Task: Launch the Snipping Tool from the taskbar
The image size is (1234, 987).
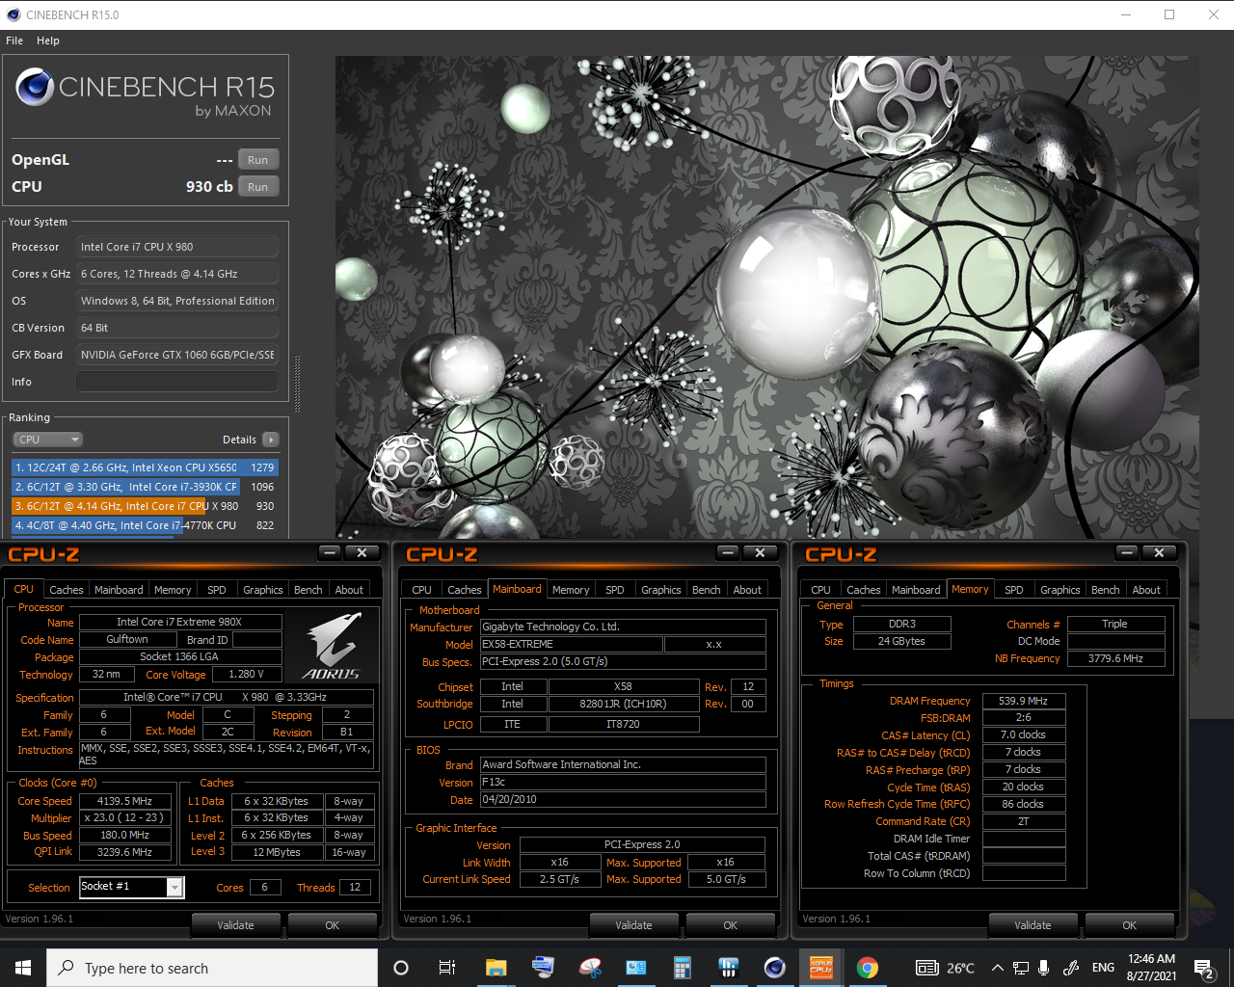Action: coord(590,968)
